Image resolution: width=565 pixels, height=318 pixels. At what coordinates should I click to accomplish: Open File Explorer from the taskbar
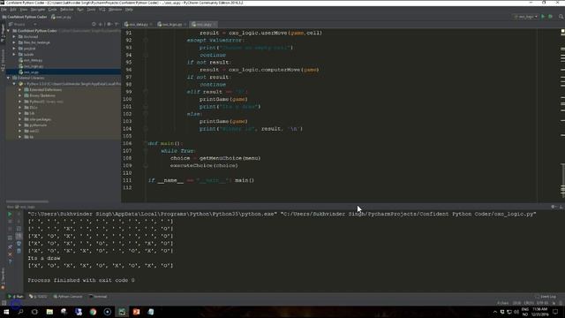click(x=49, y=312)
